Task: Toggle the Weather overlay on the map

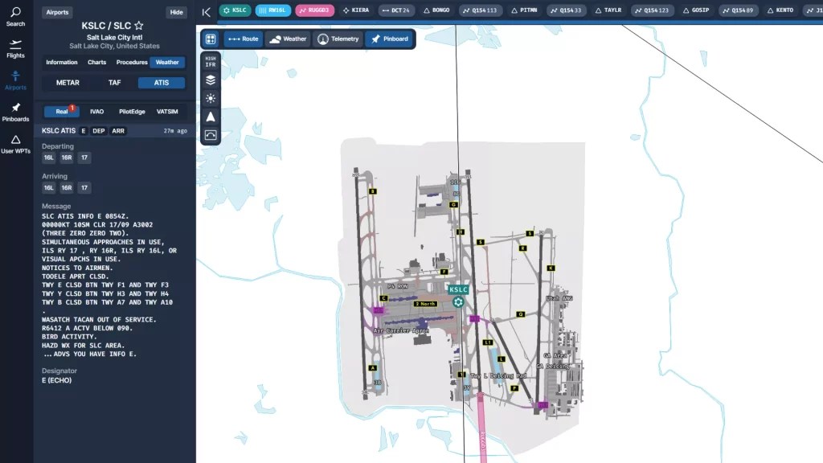Action: [x=287, y=38]
